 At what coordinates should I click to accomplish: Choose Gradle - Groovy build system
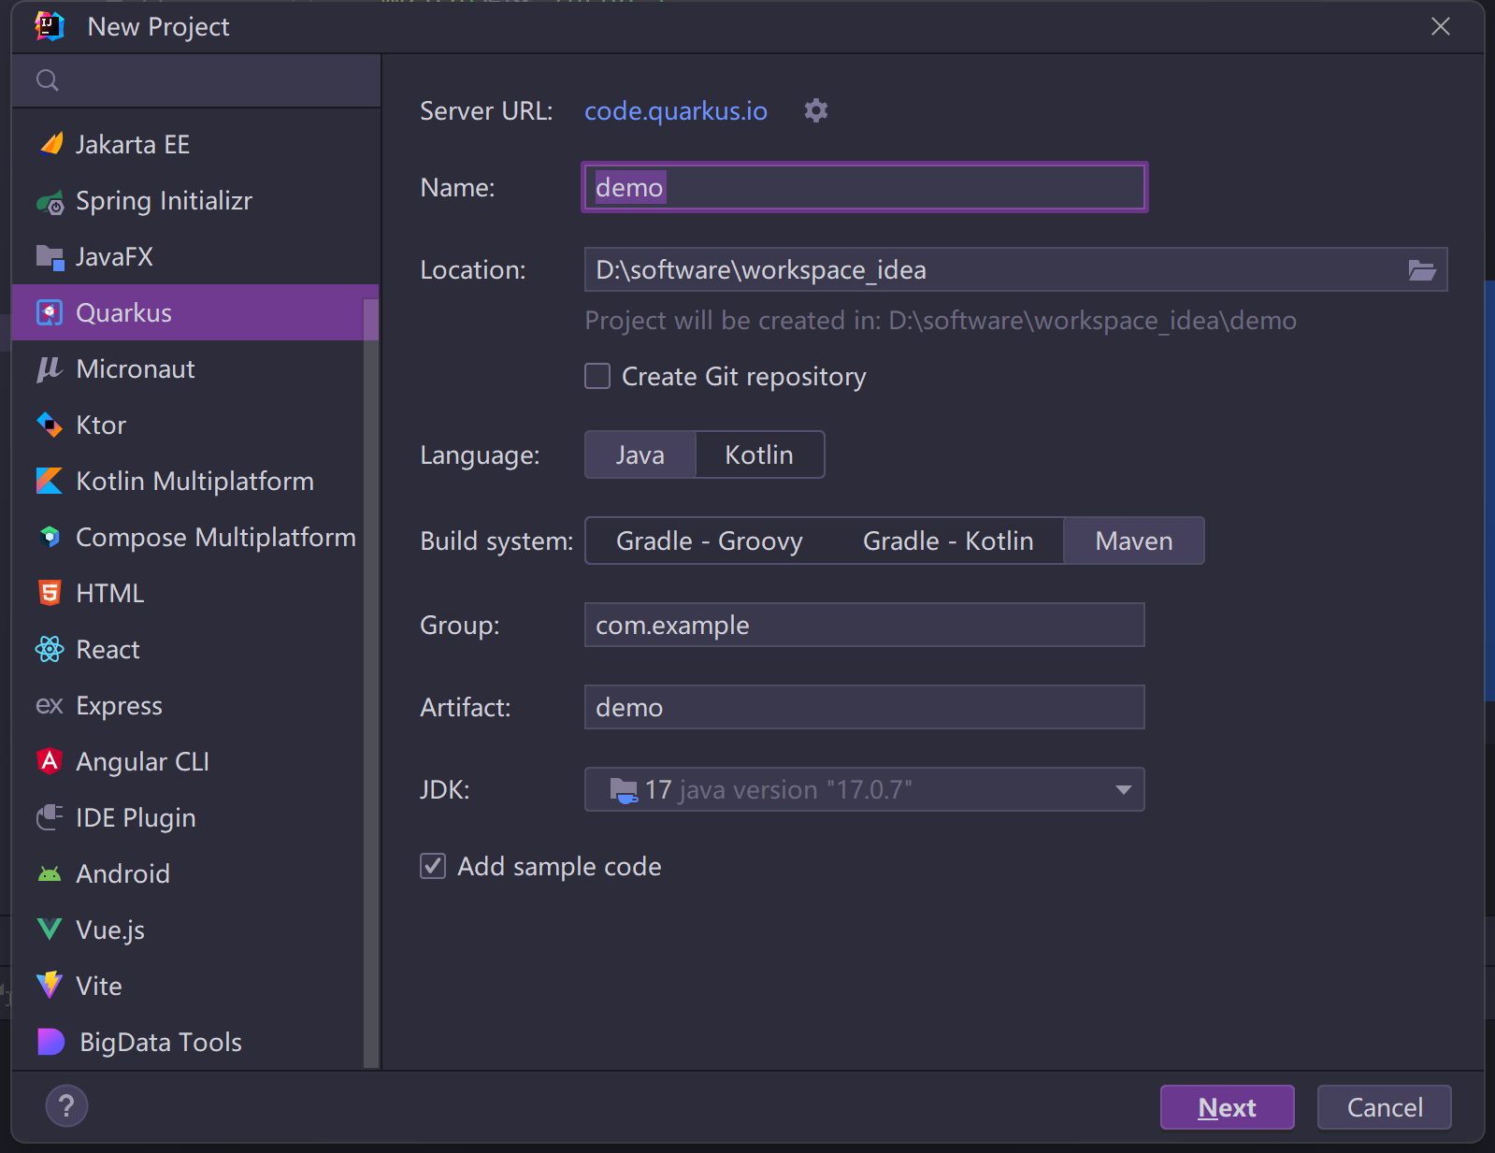tap(710, 540)
